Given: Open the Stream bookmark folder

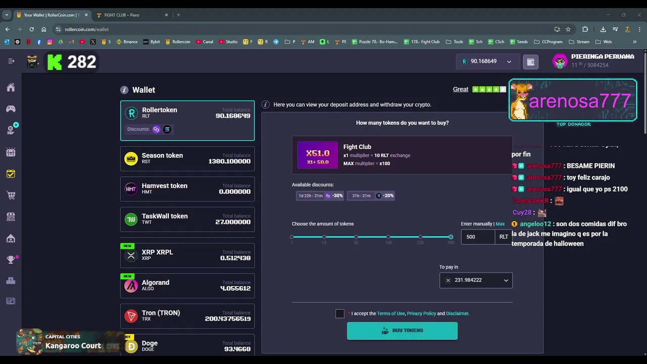Looking at the screenshot, I should point(579,42).
